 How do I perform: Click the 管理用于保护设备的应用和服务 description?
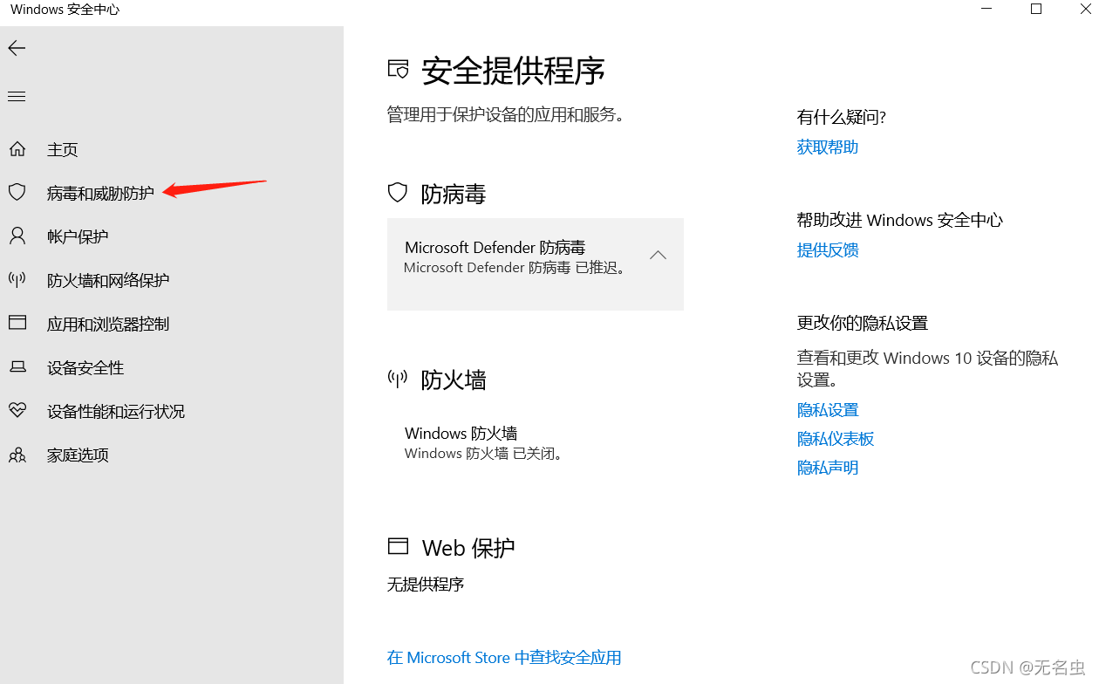506,114
